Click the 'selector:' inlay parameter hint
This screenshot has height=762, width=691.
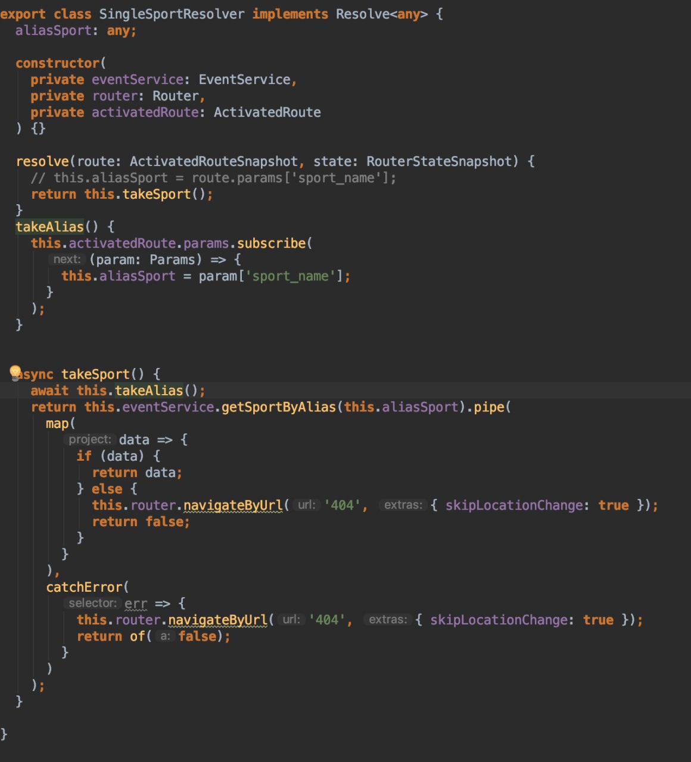[x=92, y=604]
